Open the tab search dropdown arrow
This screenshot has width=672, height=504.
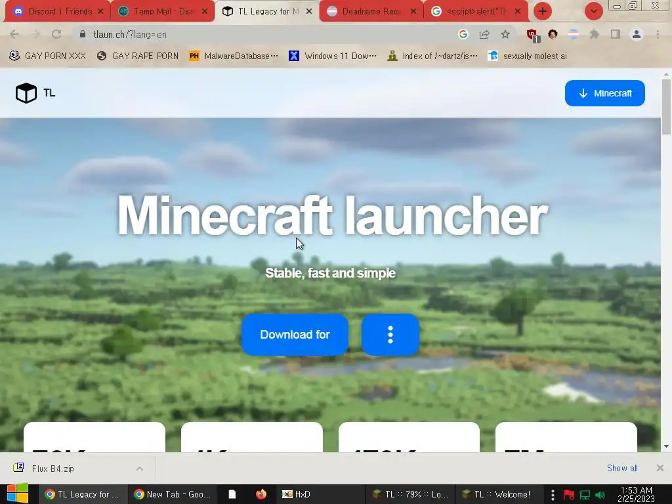(593, 11)
